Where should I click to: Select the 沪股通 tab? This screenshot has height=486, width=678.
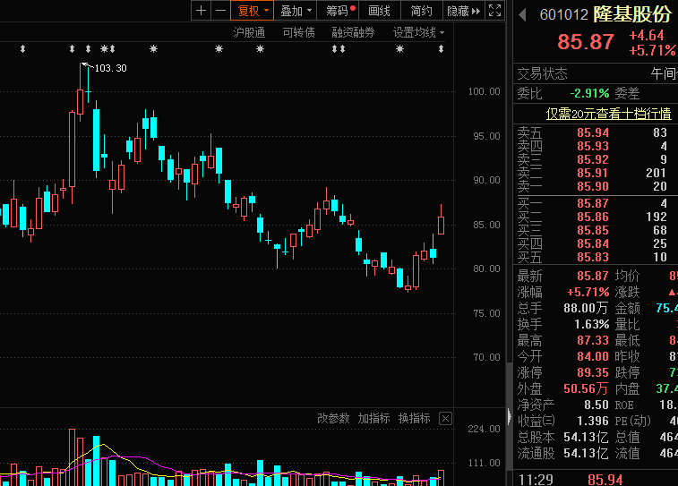pos(249,32)
